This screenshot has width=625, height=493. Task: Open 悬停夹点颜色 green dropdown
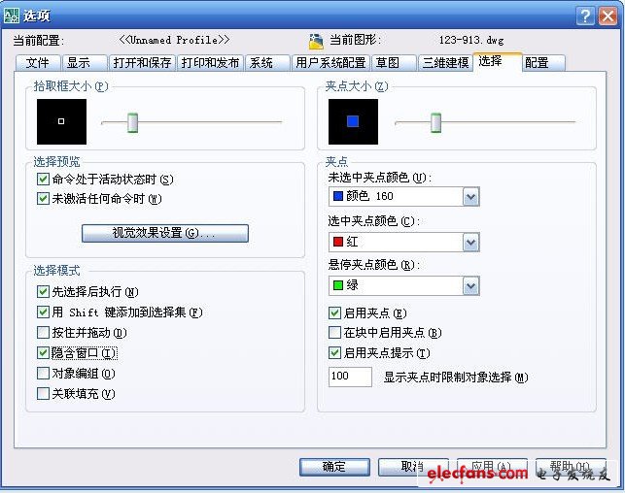(470, 285)
